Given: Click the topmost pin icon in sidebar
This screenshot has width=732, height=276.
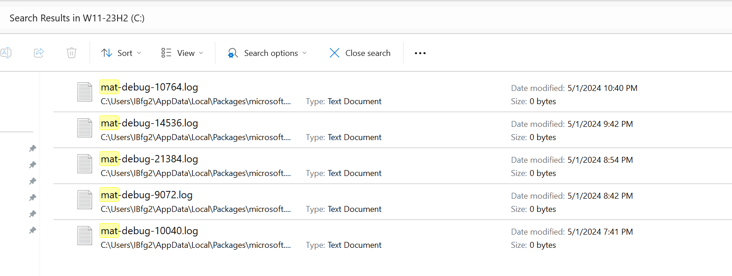Looking at the screenshot, I should (32, 148).
